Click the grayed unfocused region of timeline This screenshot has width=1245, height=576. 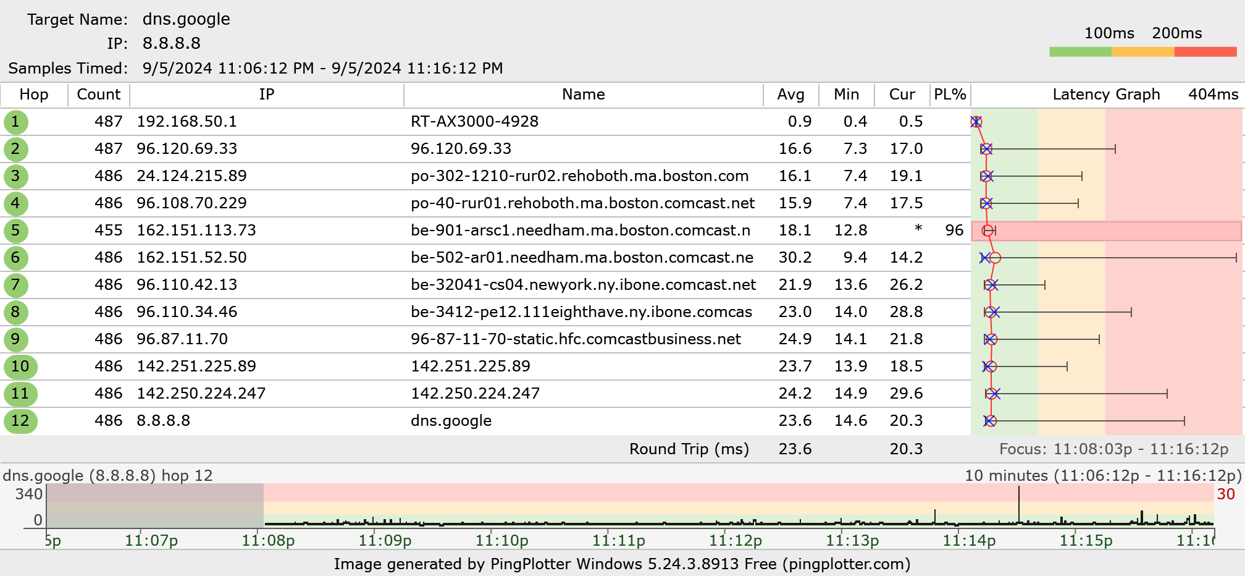[155, 506]
